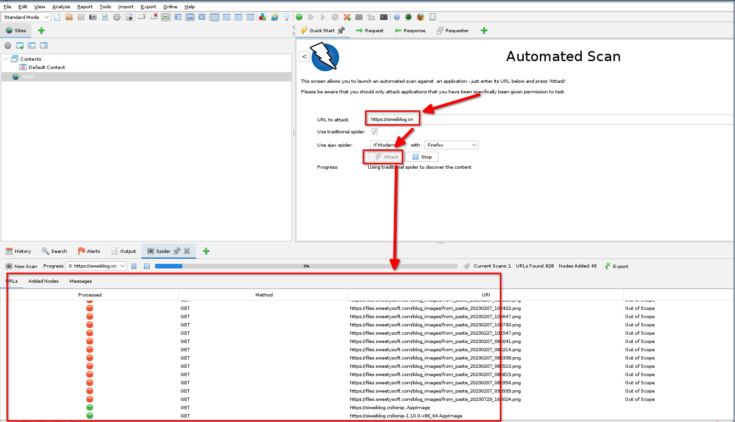Click the Stop button
The image size is (735, 422).
422,157
